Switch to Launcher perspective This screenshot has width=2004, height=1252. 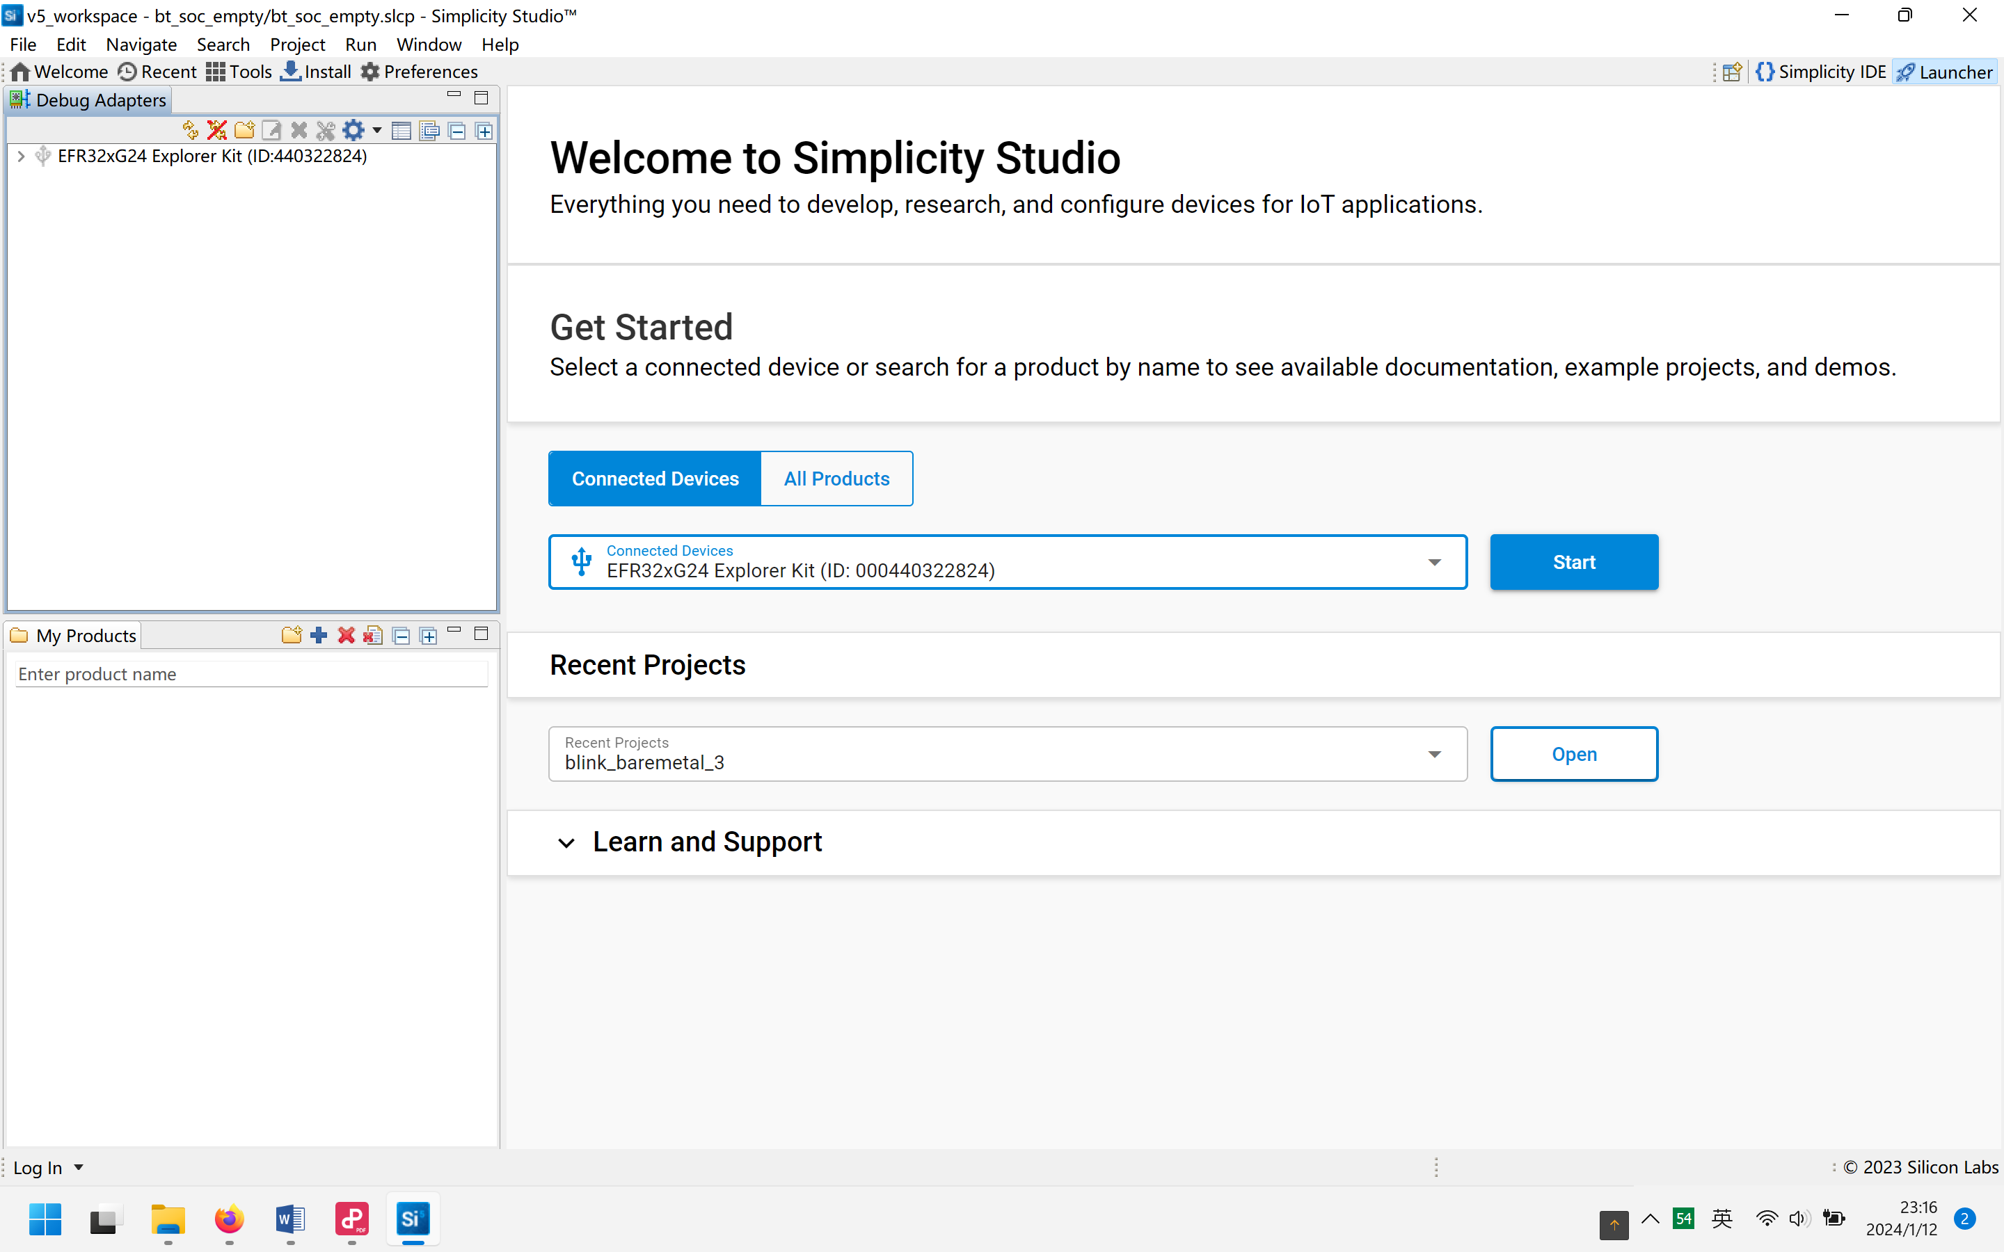(x=1944, y=72)
